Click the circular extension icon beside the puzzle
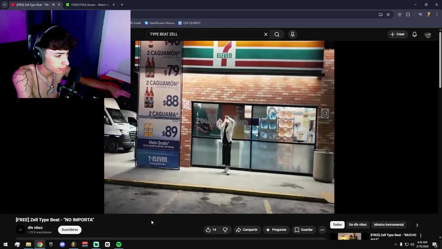The width and height of the screenshot is (442, 249). coord(400,15)
